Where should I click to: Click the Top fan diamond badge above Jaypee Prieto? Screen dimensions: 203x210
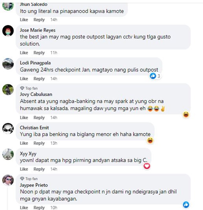point(22,179)
